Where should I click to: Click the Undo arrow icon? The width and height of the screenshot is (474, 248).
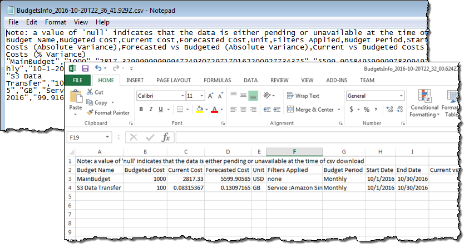(x=98, y=68)
